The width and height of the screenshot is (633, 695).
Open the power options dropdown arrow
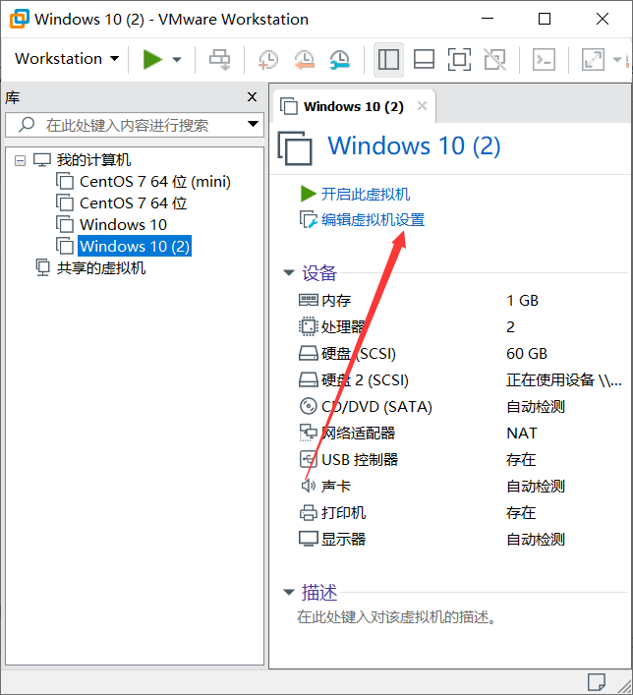click(177, 59)
